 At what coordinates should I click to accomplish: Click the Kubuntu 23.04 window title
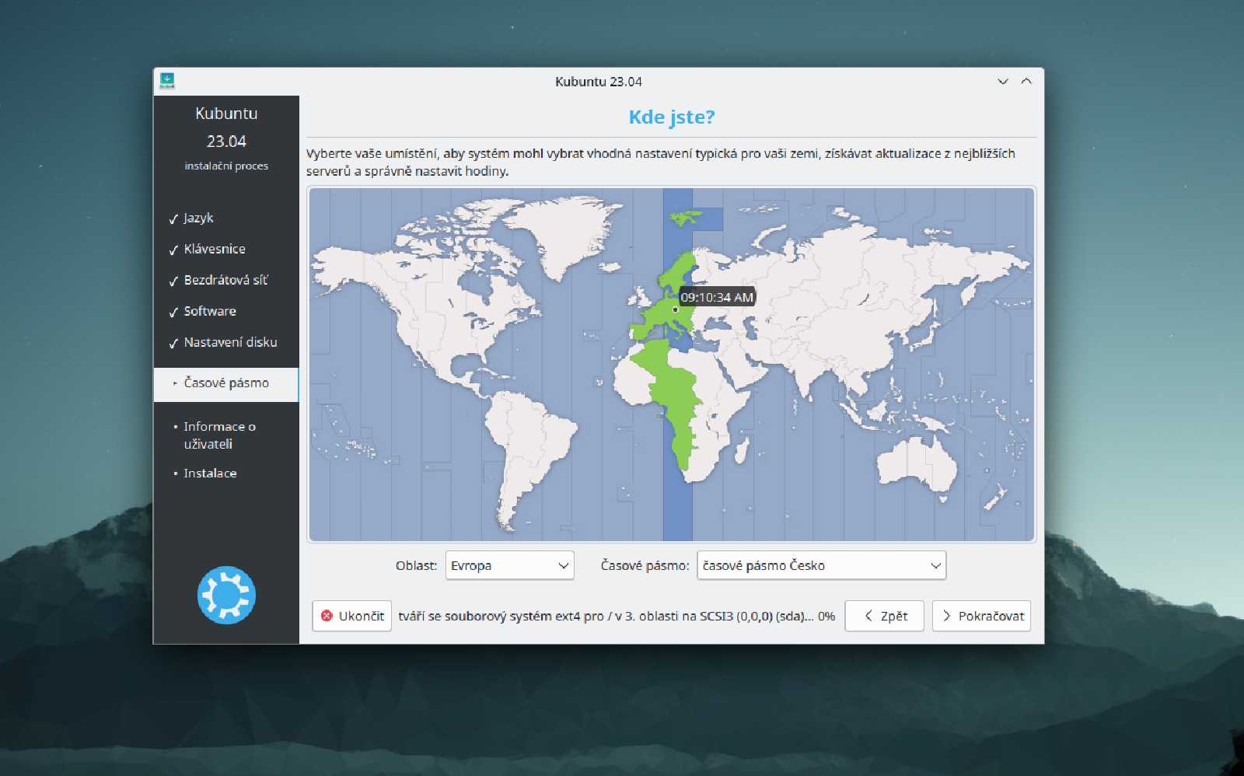[599, 82]
